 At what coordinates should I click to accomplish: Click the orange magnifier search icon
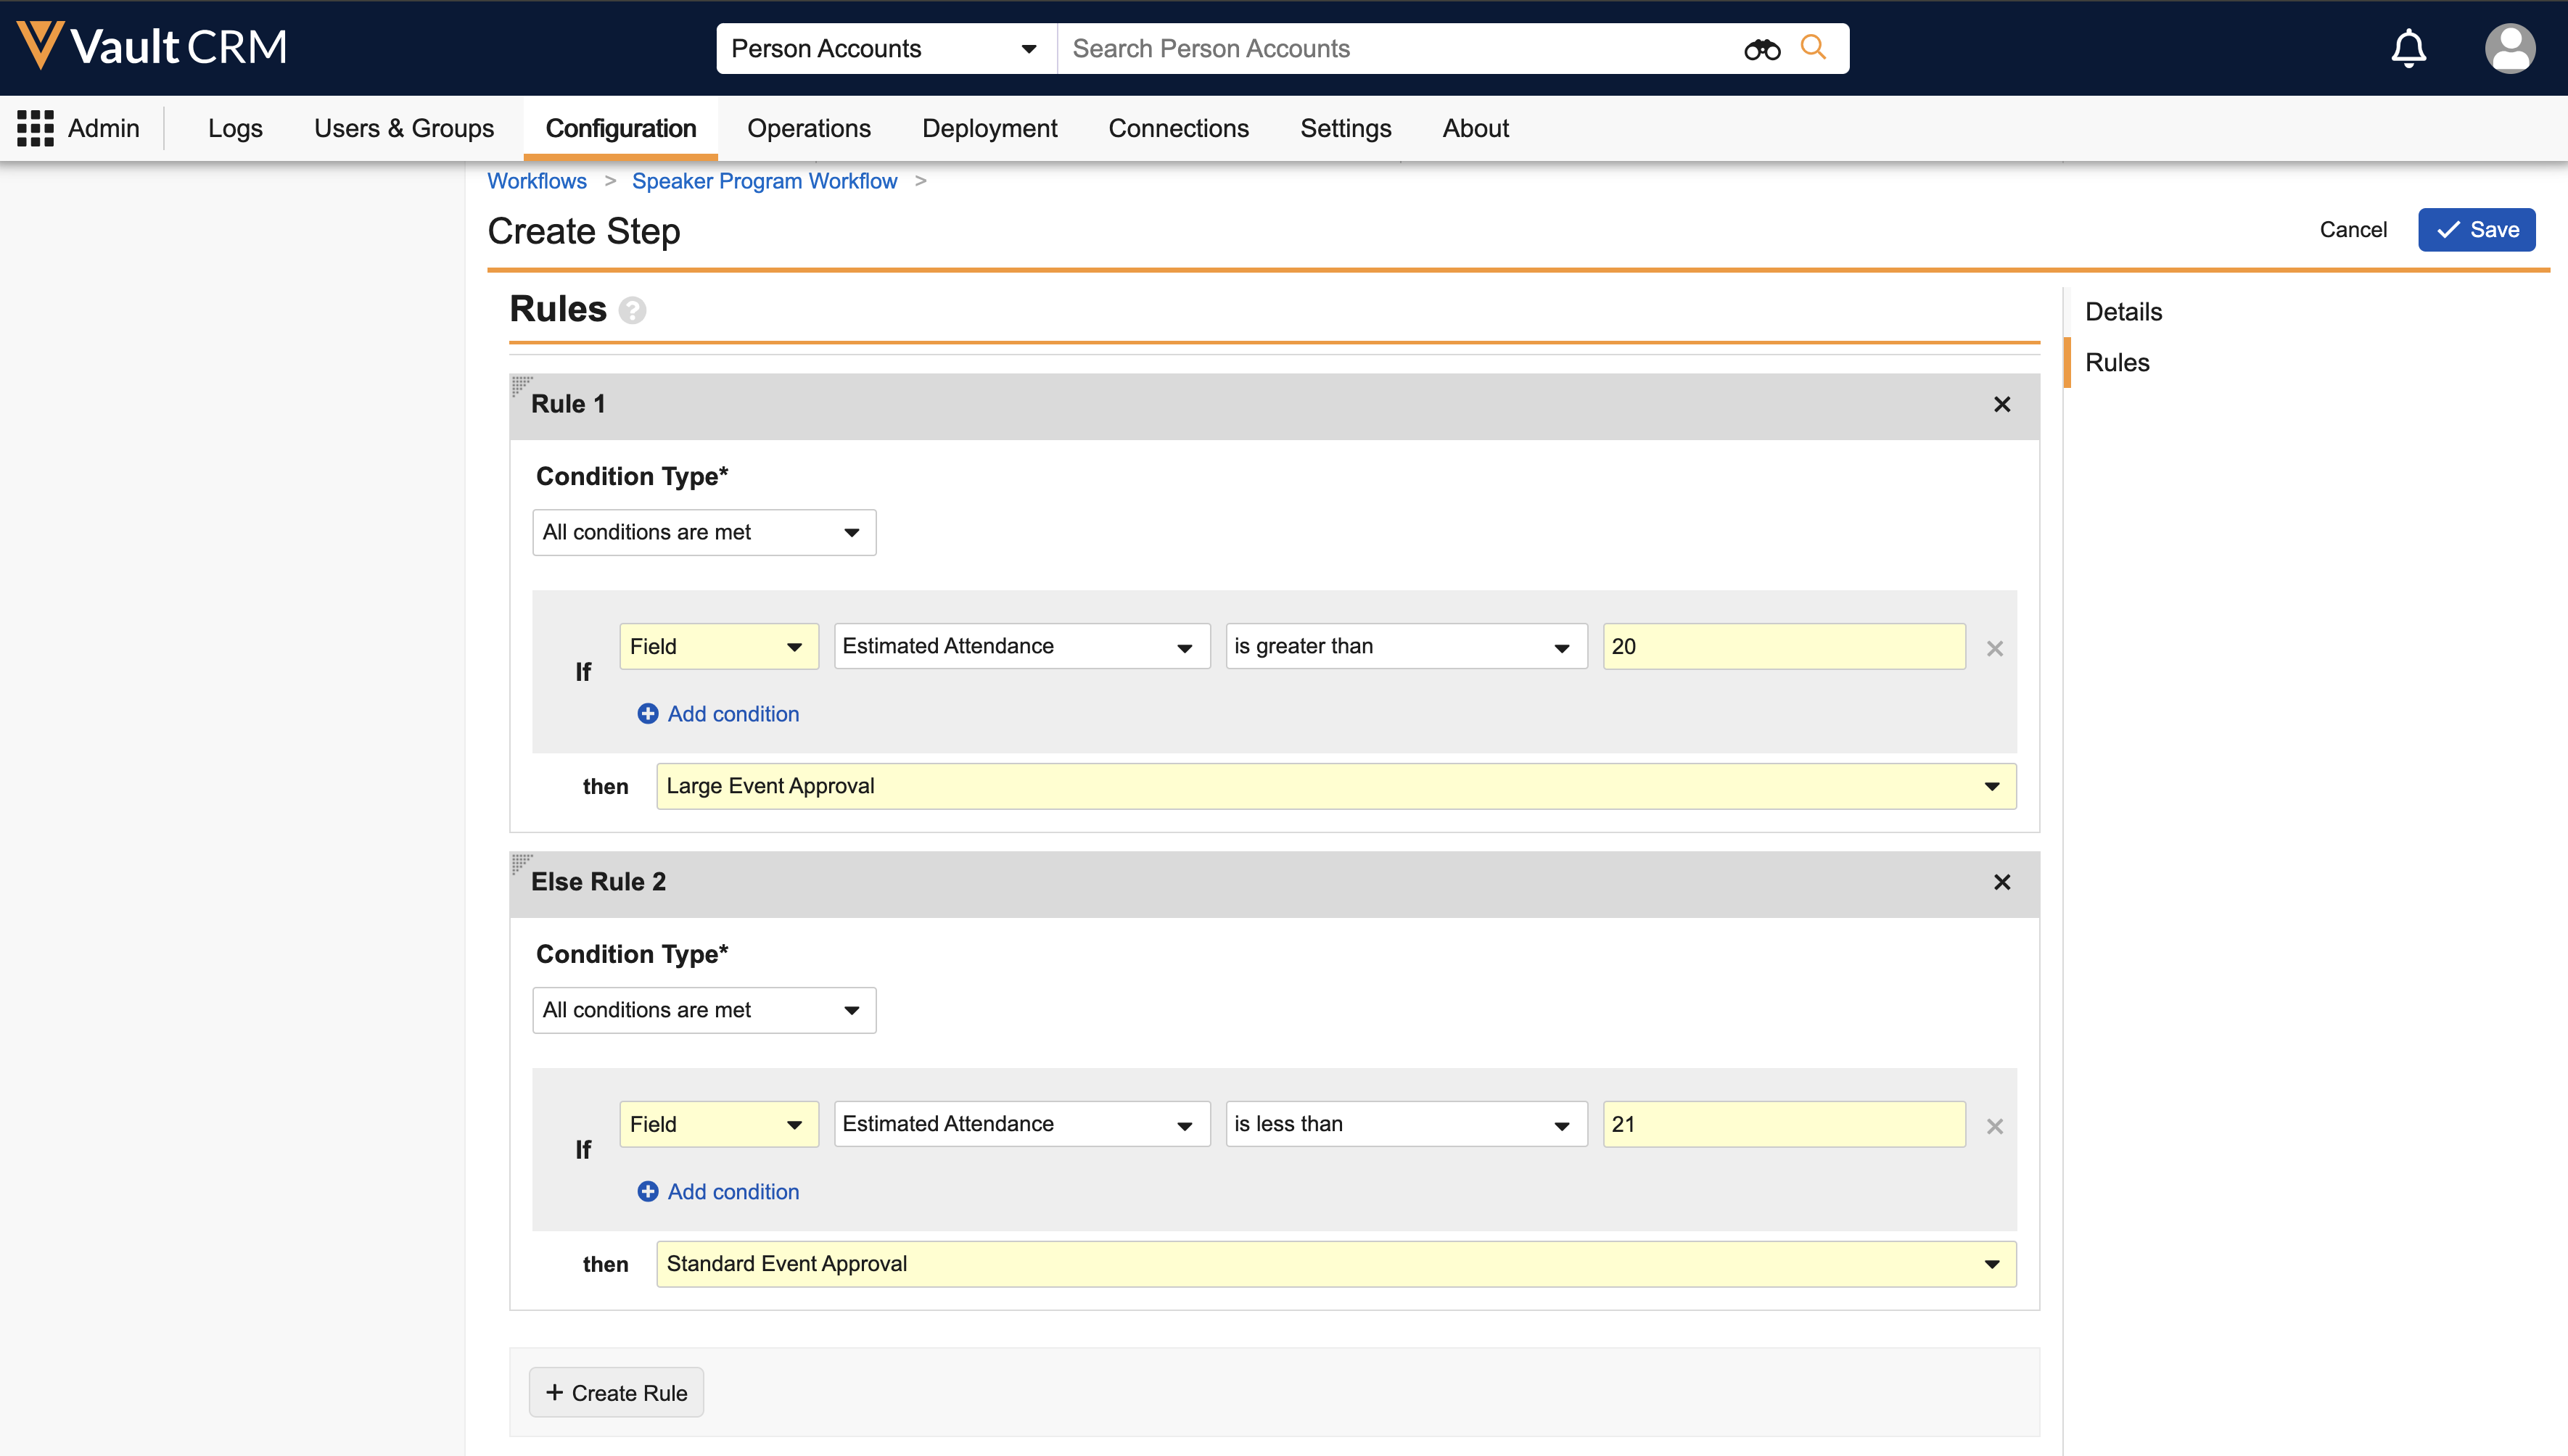click(x=1813, y=47)
